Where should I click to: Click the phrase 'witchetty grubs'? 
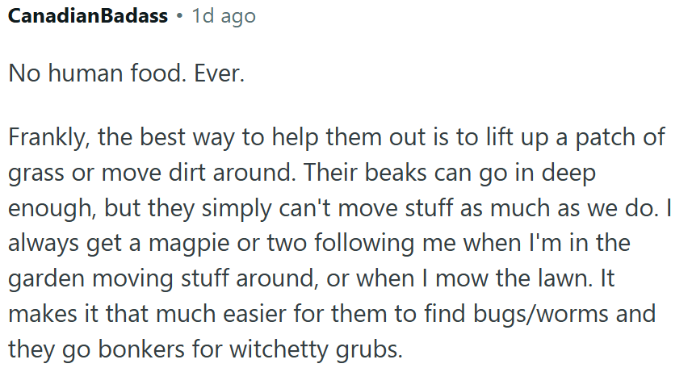pos(315,349)
